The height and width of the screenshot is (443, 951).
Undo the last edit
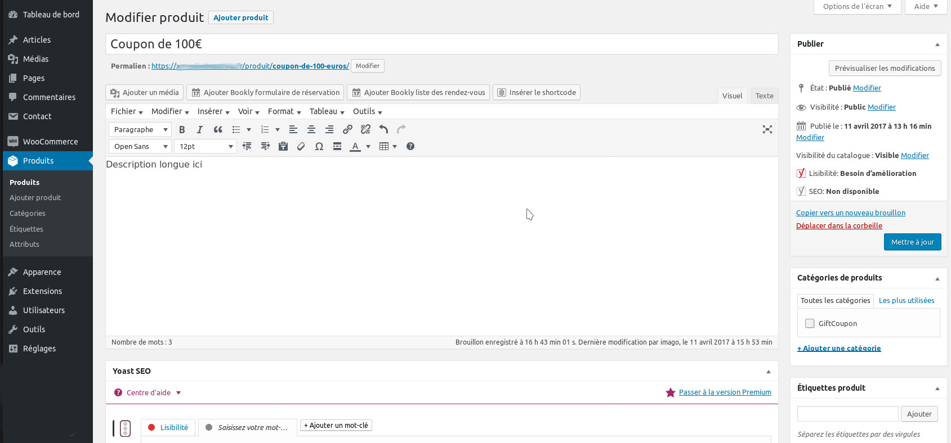tap(383, 130)
